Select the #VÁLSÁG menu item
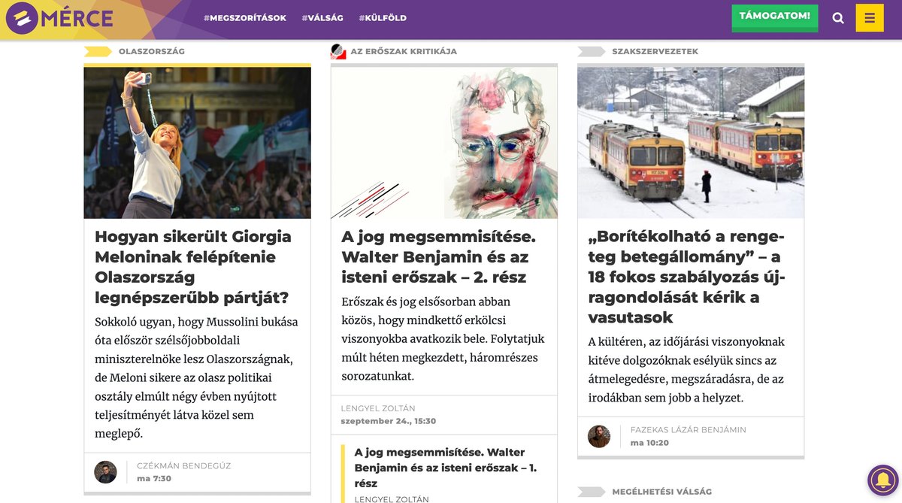Screen dimensions: 902x503 [322, 18]
